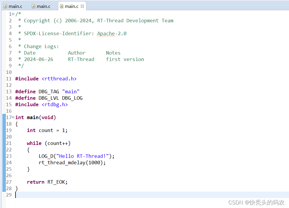
Task: Click the "main" string literal on line 13
Action: 71,92
